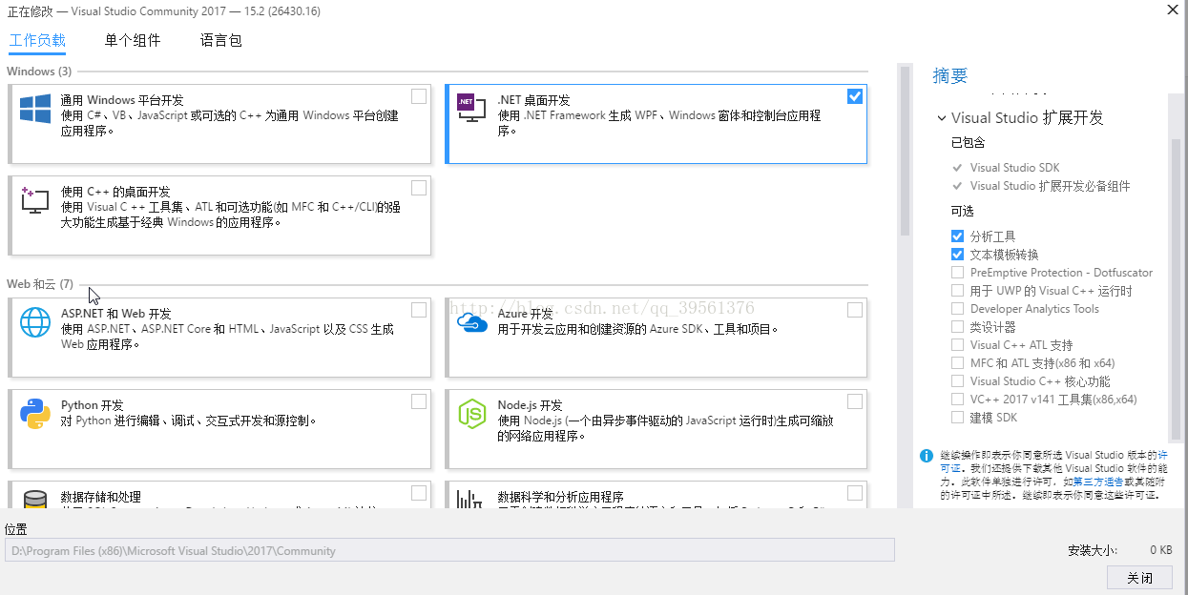Click the 数据存储和处理 title text
1188x595 pixels.
click(x=101, y=497)
